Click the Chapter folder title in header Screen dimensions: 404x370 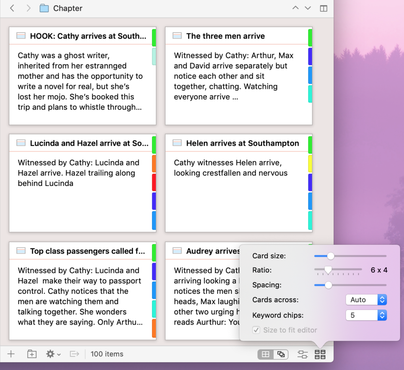tap(67, 8)
